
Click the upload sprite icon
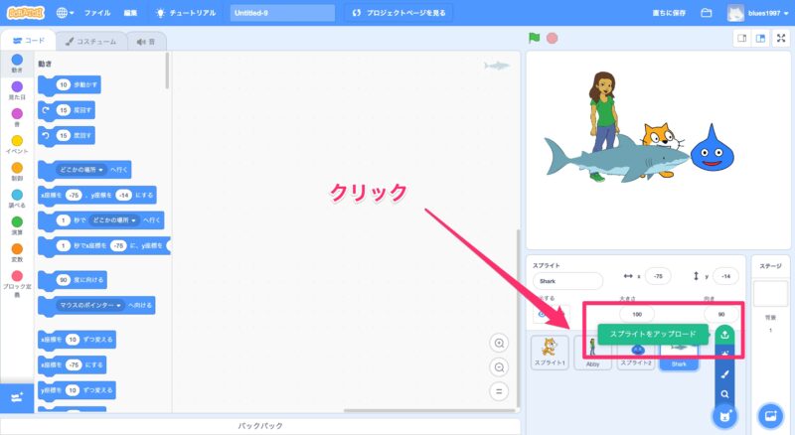point(725,335)
